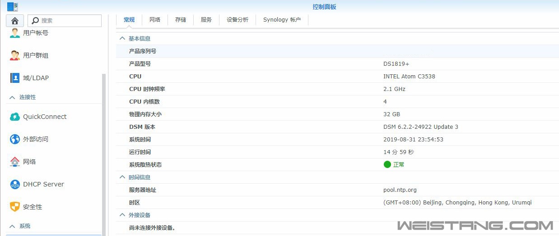Click the uptime value 14 分 59 秒

(x=398, y=152)
